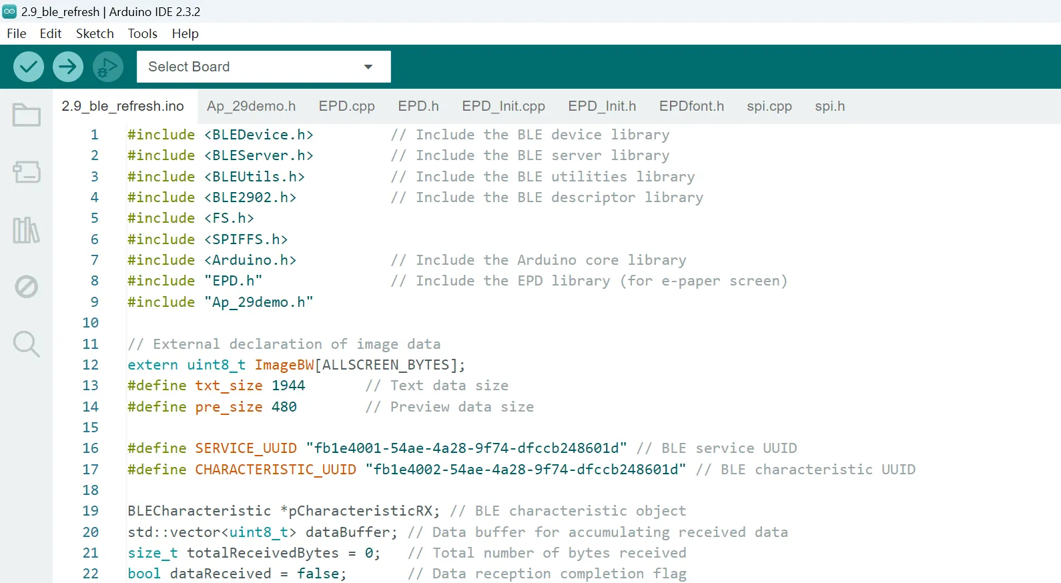
Task: Click line number 15 in the gutter
Action: 91,428
